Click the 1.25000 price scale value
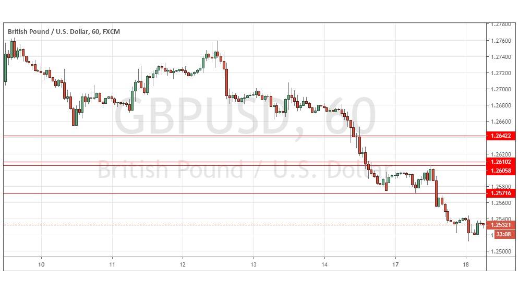 [501, 251]
